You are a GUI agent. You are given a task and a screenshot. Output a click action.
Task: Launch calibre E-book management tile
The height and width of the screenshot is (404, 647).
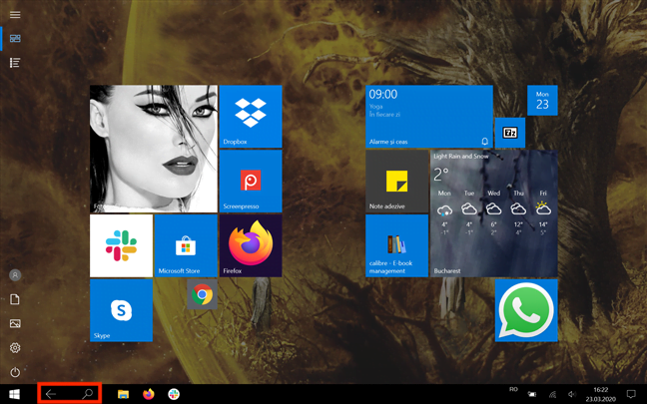397,245
